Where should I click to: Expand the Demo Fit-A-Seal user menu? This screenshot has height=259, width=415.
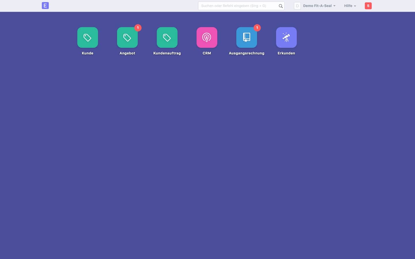pos(319,6)
